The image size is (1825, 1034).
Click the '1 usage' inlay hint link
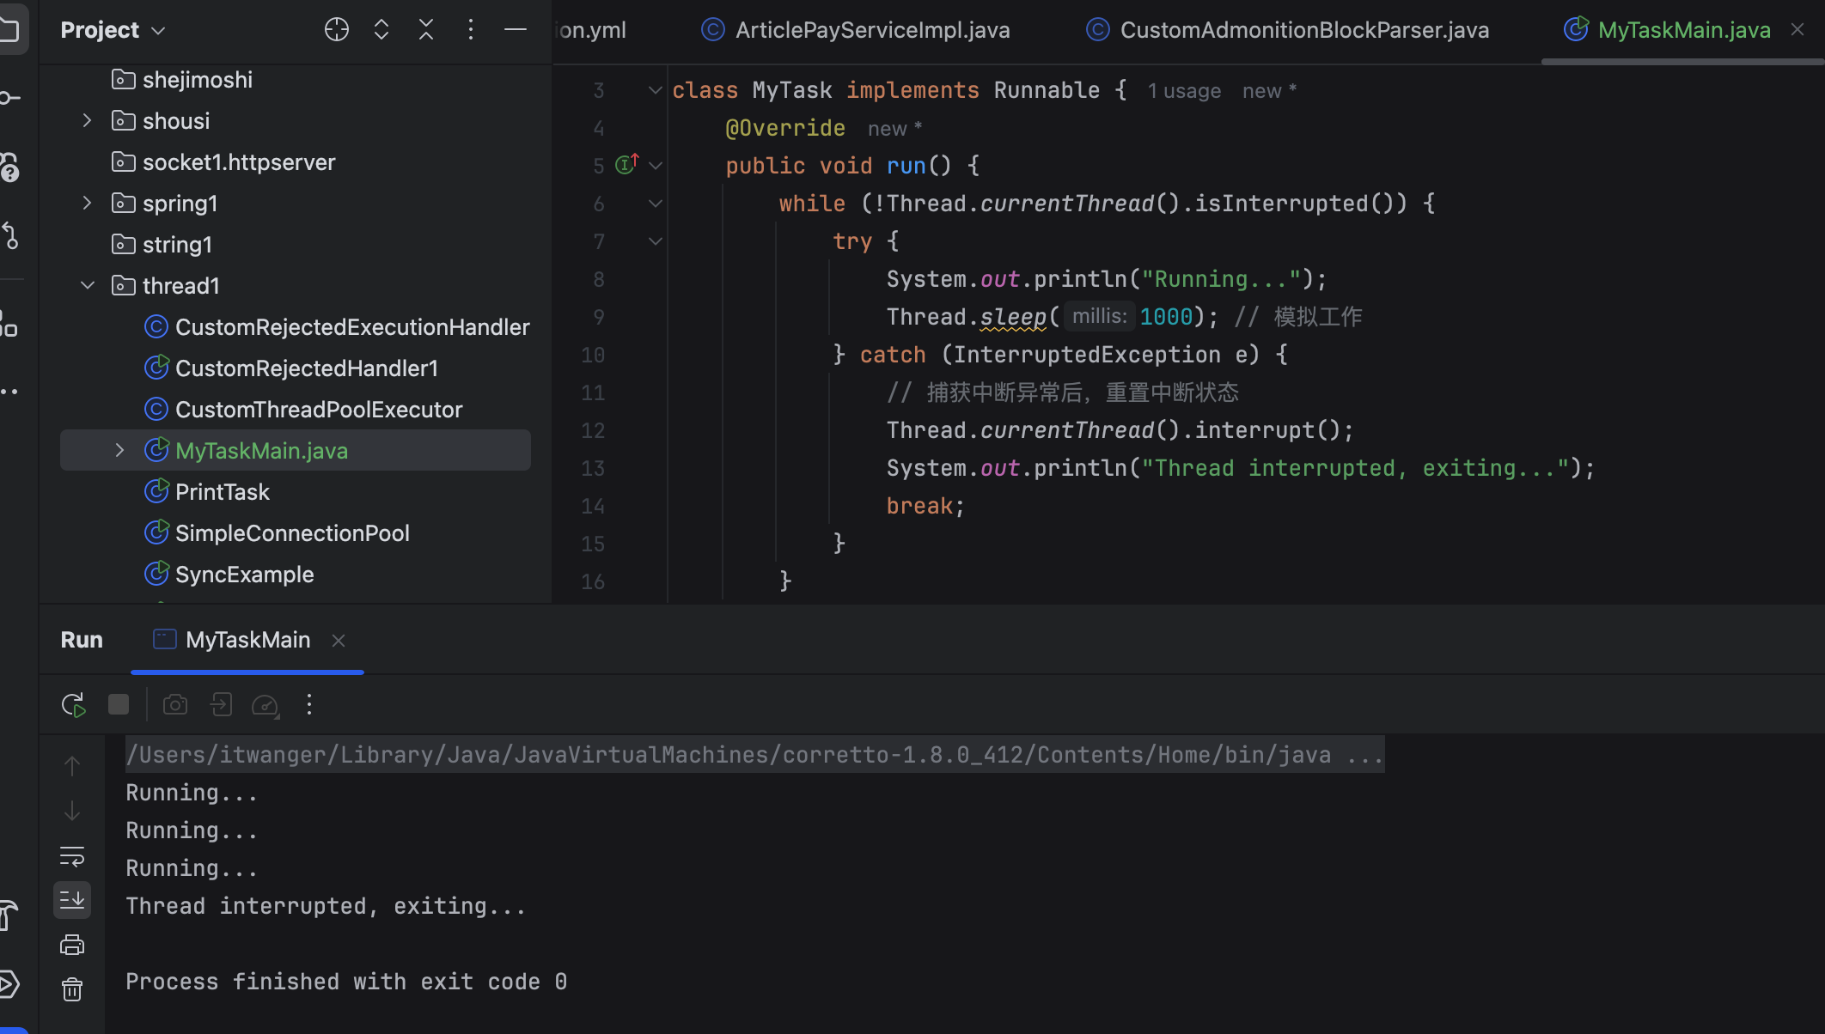(1184, 91)
